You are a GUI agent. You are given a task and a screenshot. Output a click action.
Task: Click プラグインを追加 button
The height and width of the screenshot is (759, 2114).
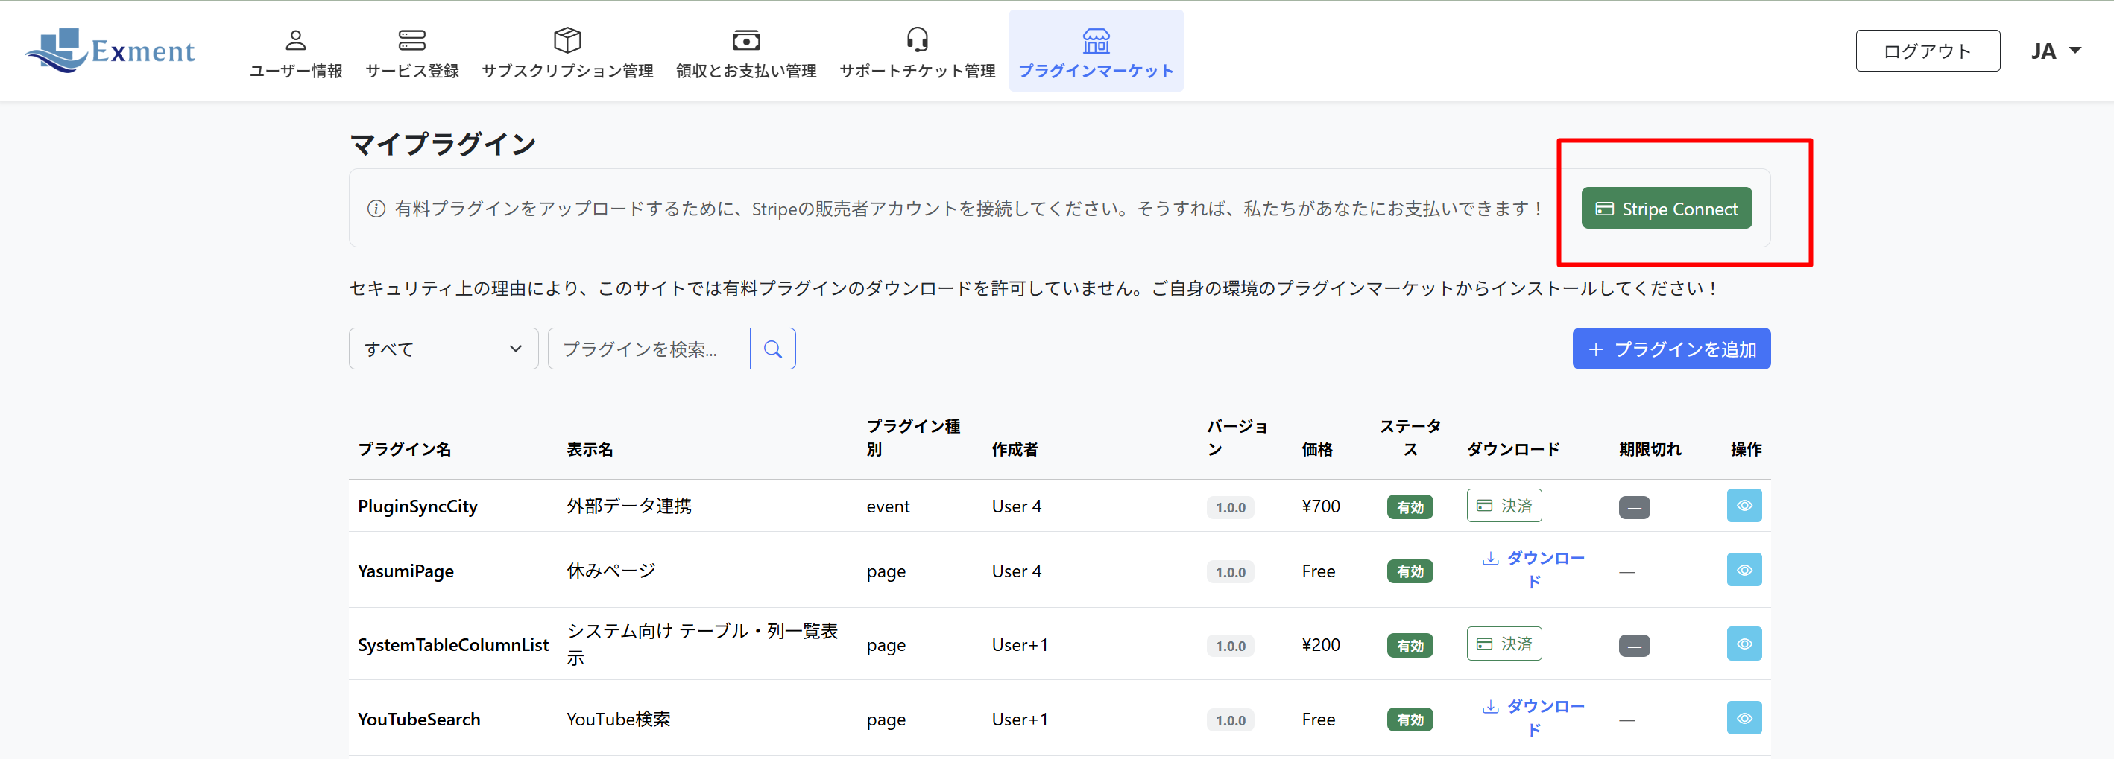point(1670,349)
